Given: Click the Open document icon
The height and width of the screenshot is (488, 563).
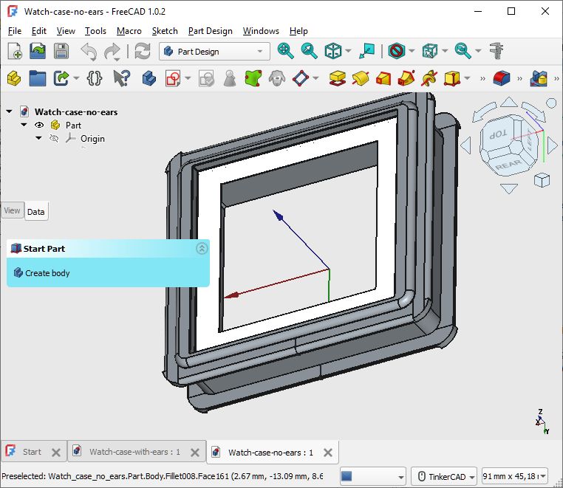Looking at the screenshot, I should pos(38,51).
